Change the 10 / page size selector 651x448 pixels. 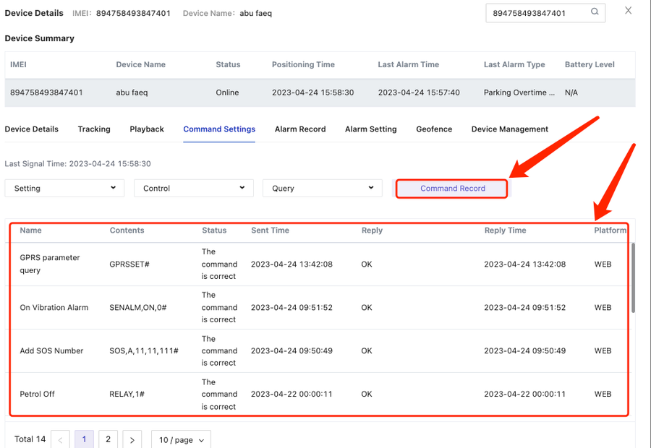(181, 439)
